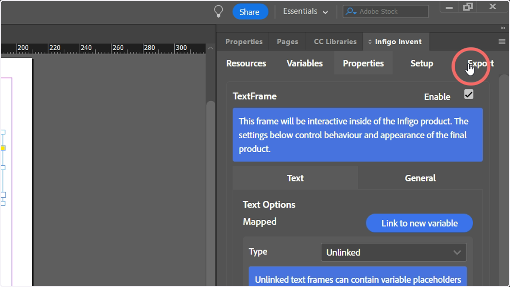Click the Adobe Stock search magnifier icon
The width and height of the screenshot is (510, 287).
[351, 12]
